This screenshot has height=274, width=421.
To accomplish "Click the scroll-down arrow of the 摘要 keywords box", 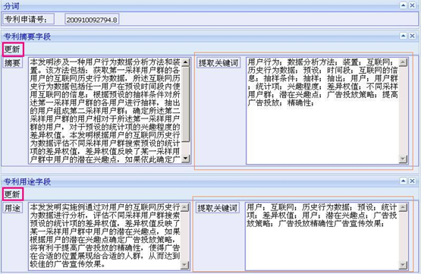I will 403,159.
